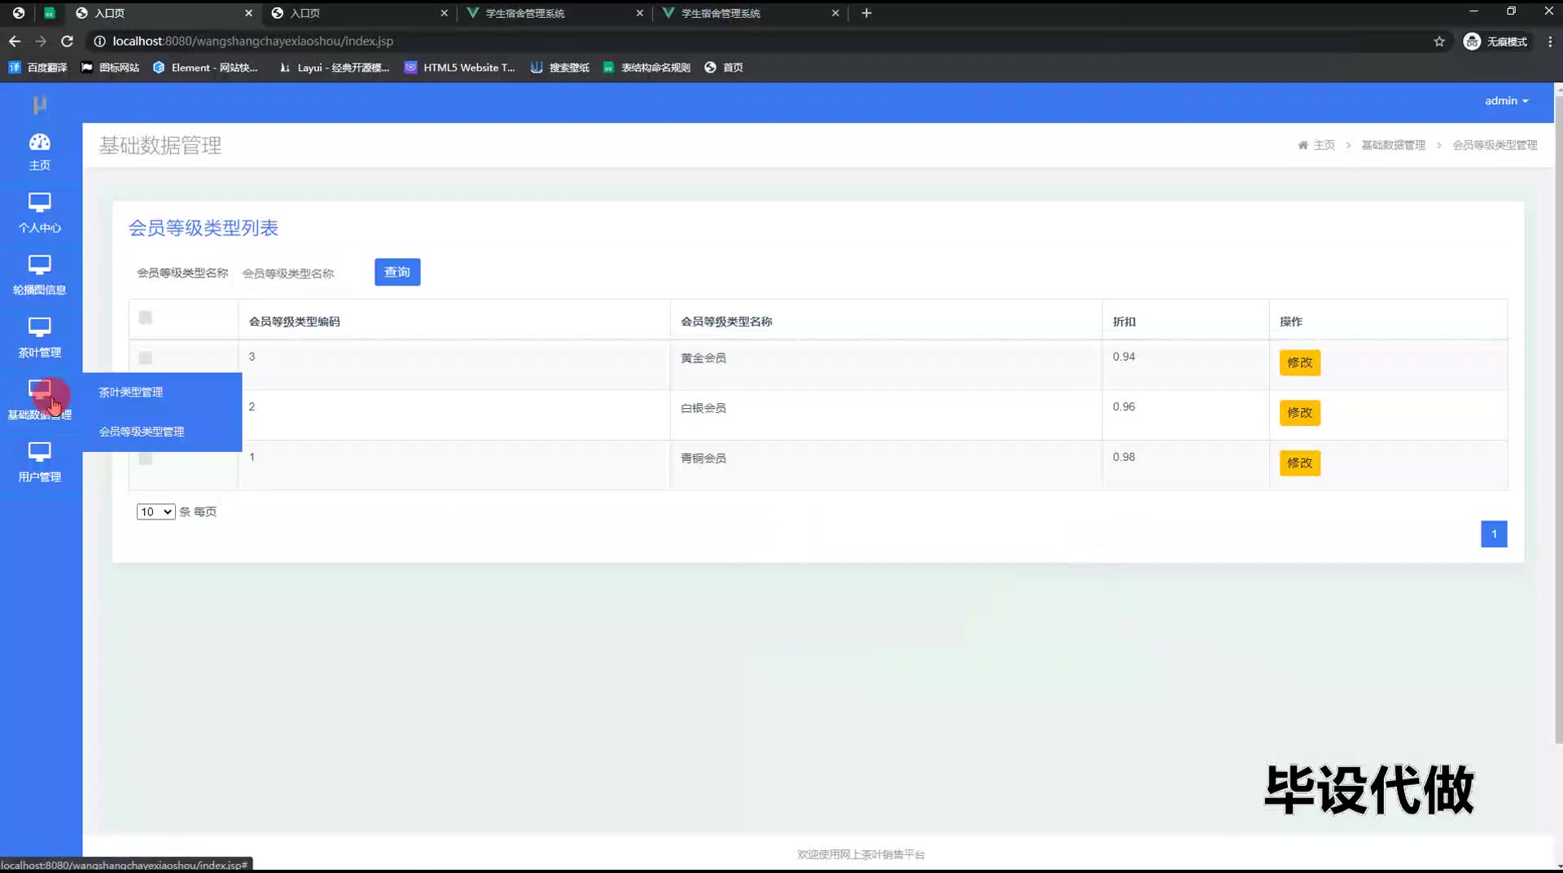Image resolution: width=1563 pixels, height=873 pixels.
Task: Switch to the first 学生宿舍管理系统 tab
Action: coord(554,13)
